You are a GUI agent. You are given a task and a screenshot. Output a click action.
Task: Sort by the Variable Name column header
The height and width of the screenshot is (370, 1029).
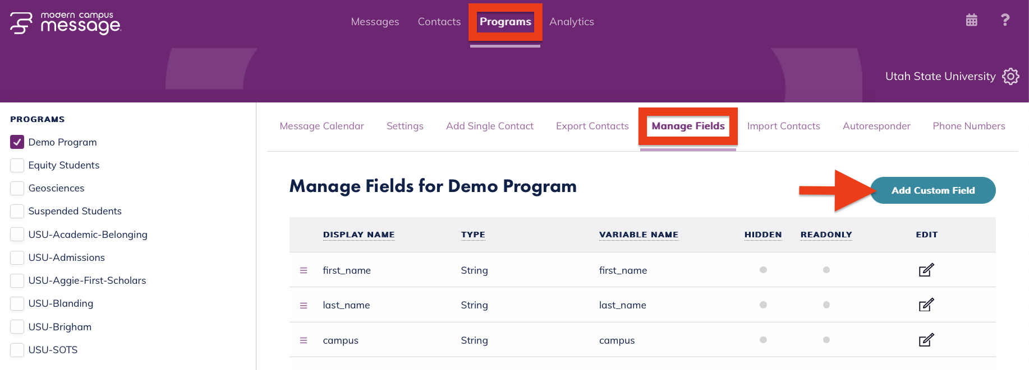(x=639, y=235)
